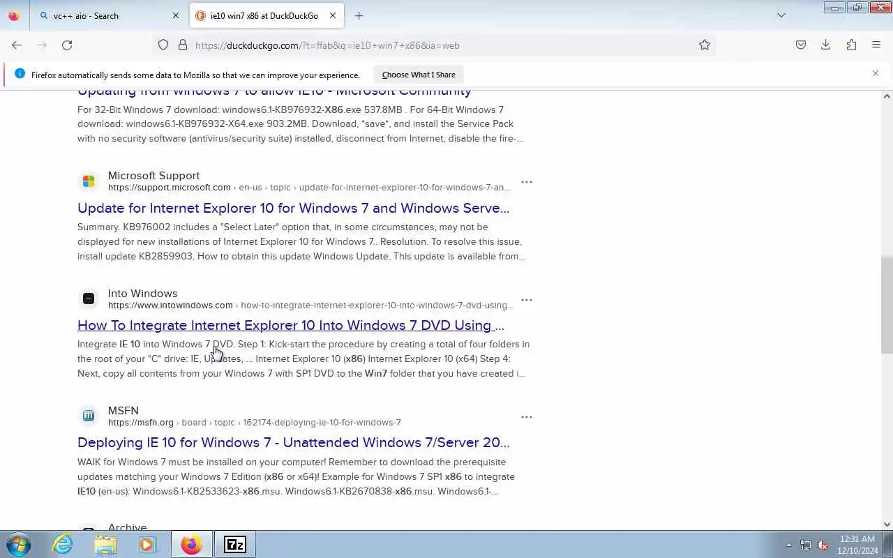Image resolution: width=893 pixels, height=558 pixels.
Task: Click the msfn.org URL breadcrumb
Action: point(255,423)
